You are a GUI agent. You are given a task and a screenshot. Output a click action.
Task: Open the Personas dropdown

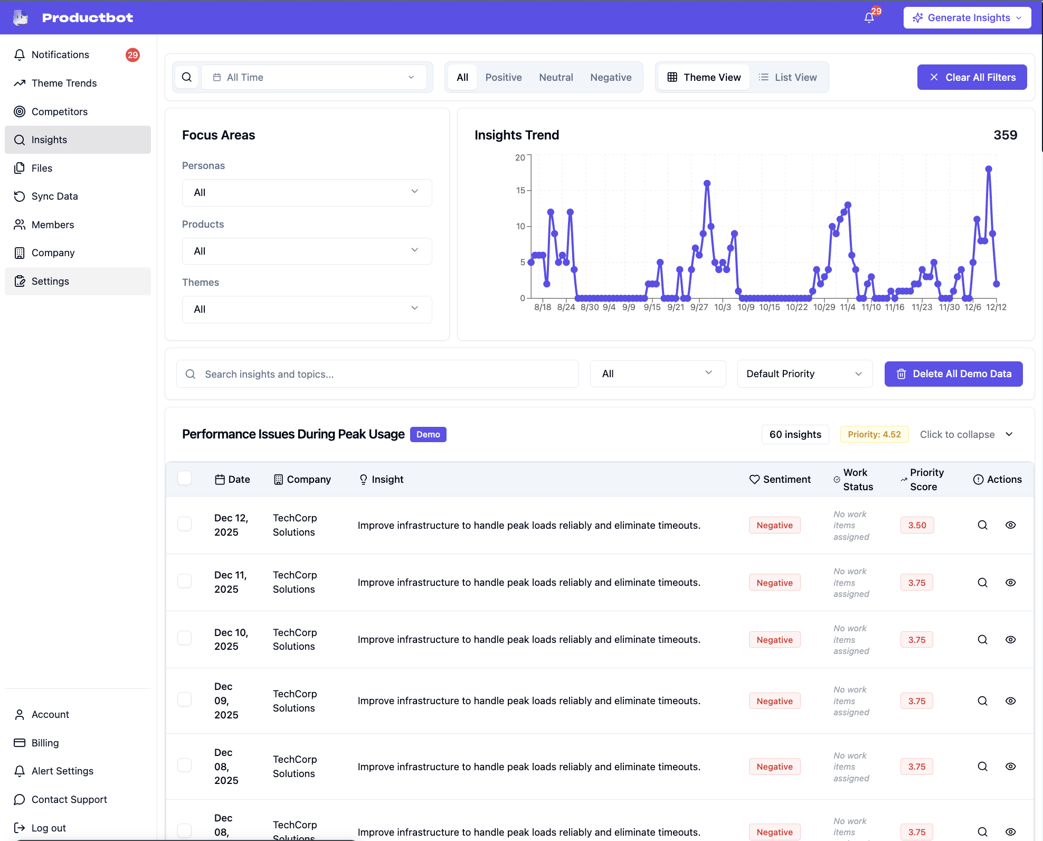coord(307,192)
